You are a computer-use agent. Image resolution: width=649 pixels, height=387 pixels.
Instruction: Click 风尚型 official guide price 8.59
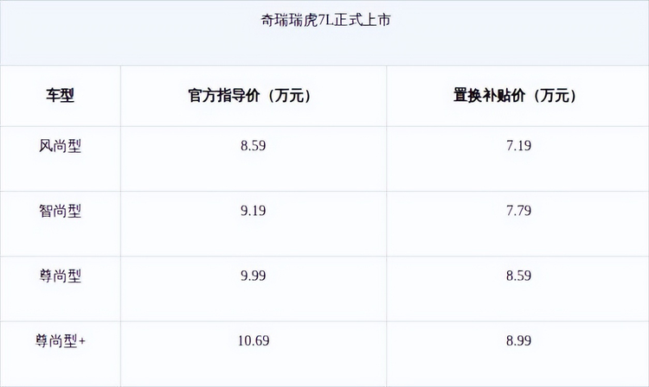coord(253,146)
